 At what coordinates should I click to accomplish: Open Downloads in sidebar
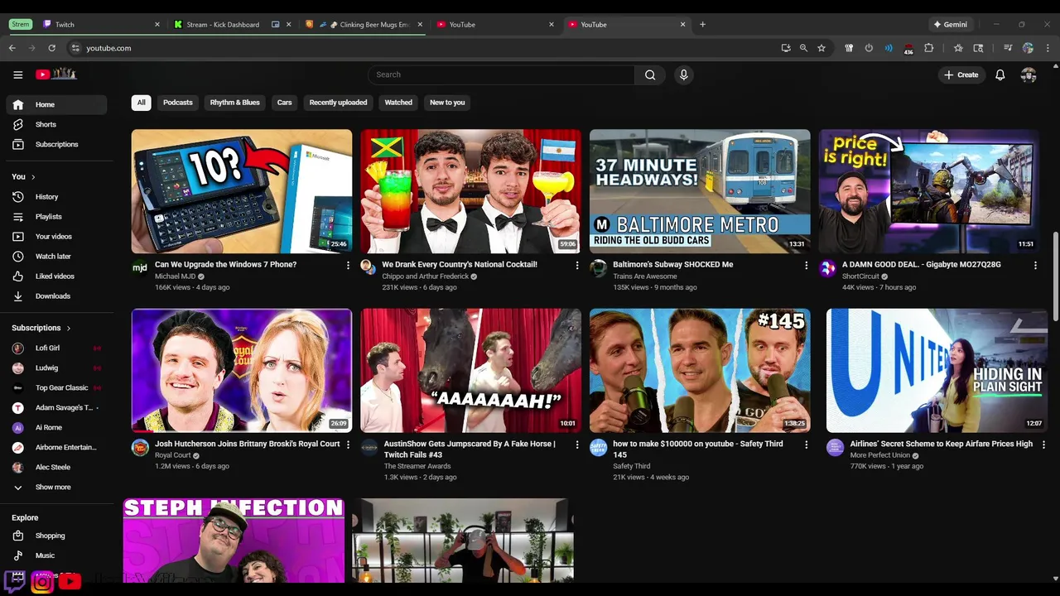[x=56, y=296]
